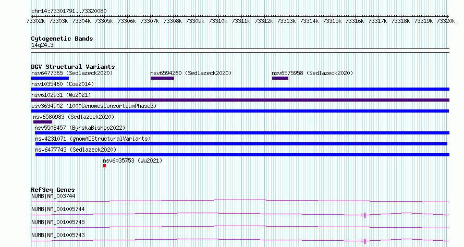This screenshot has height=247, width=464.
Task: Click the purple bar under nsv6594260
Action: (x=162, y=78)
